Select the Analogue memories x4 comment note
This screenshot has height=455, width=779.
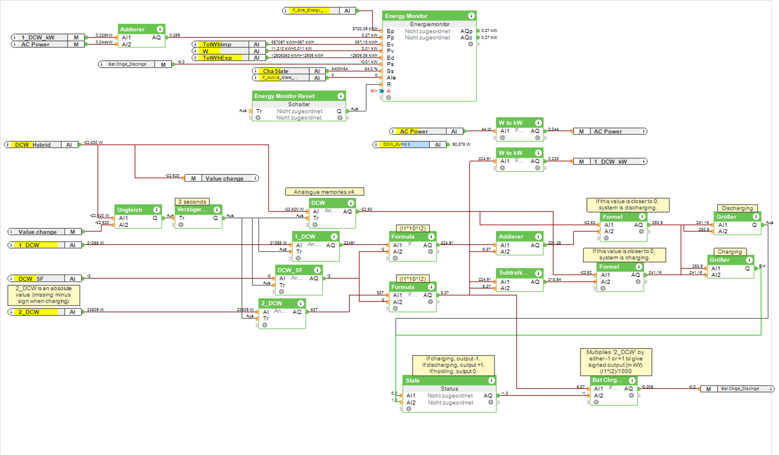point(324,192)
